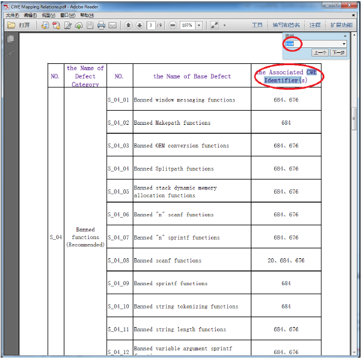
Task: Open the 帮助(H) Help menu
Action: [87, 15]
